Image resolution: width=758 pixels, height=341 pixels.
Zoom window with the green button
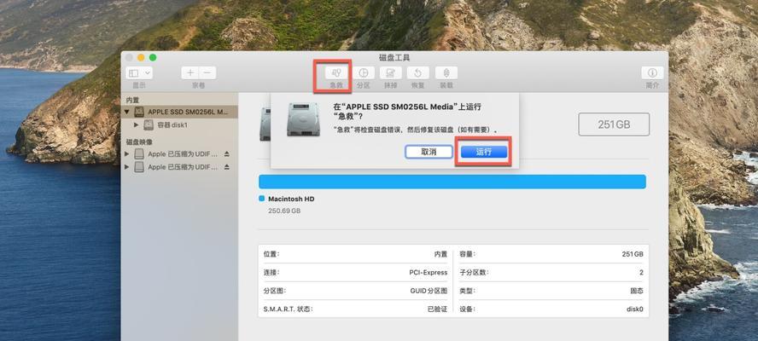click(x=153, y=57)
